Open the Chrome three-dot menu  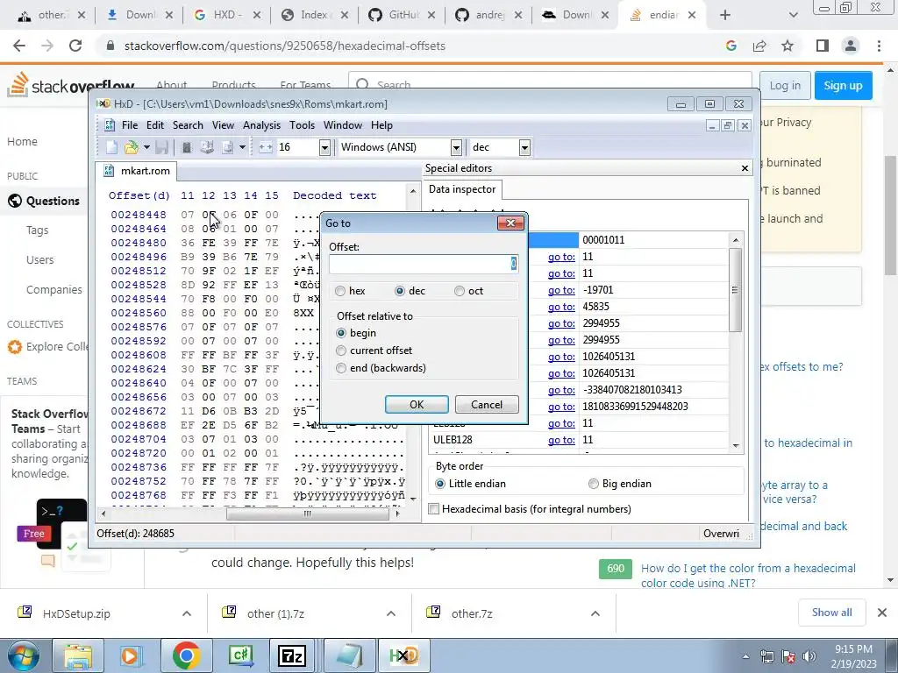click(x=879, y=46)
